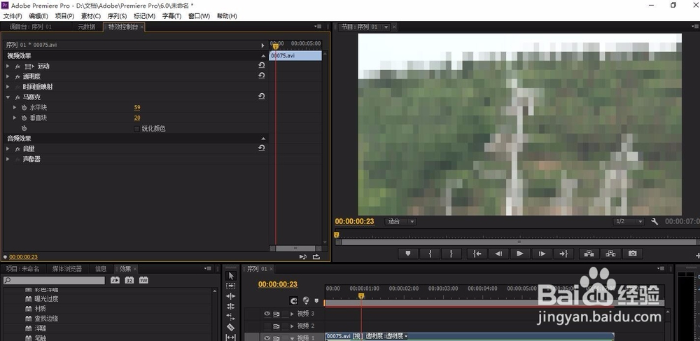
Task: Mark In point in Program monitor
Action: [x=430, y=253]
